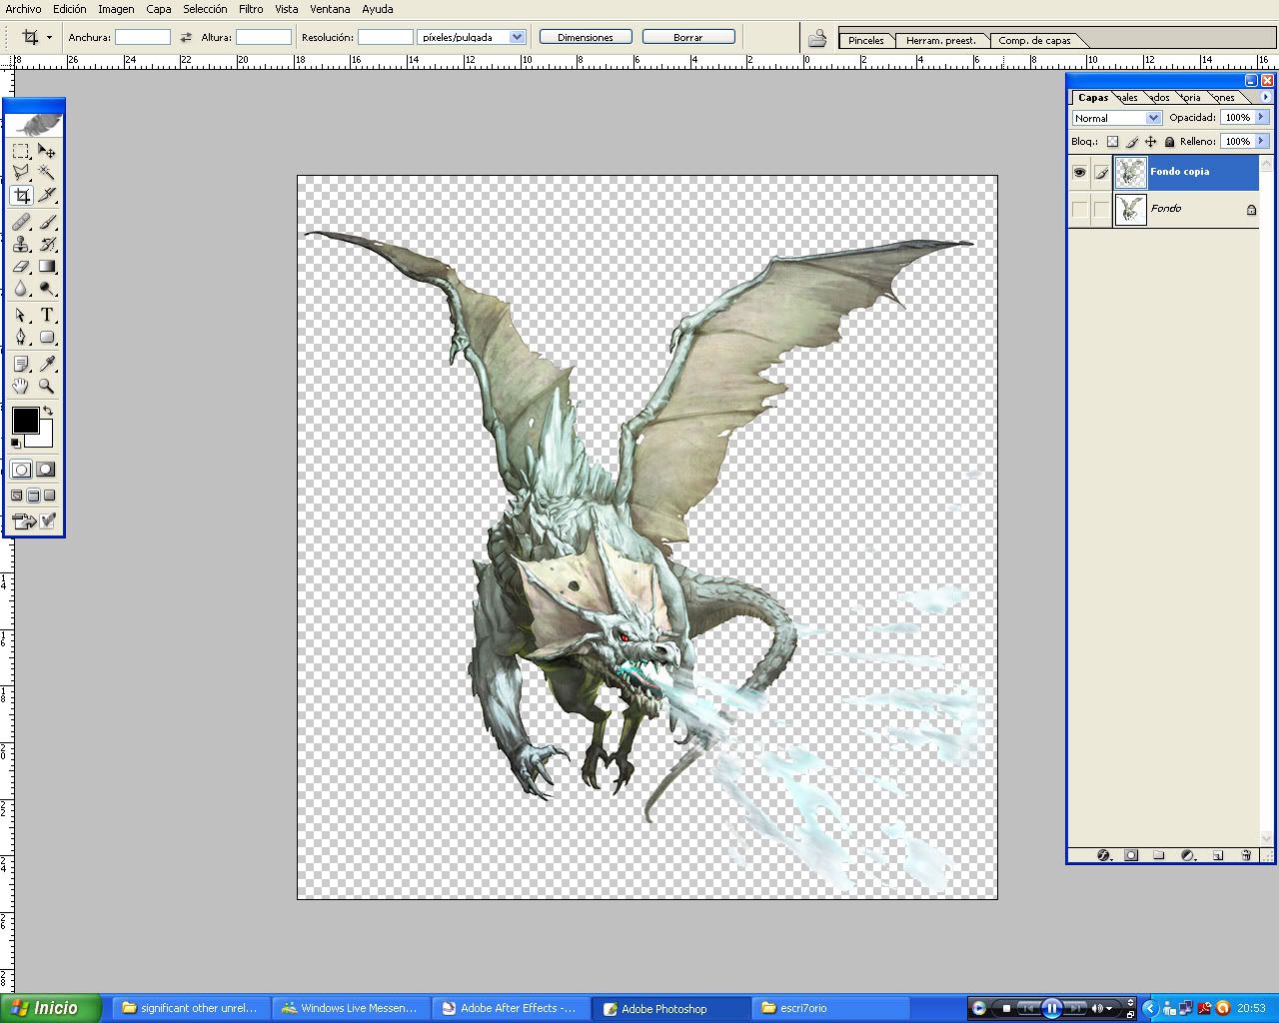Open the Layers panel flyout menu
Screen dimensions: 1279x1023
click(x=1266, y=97)
